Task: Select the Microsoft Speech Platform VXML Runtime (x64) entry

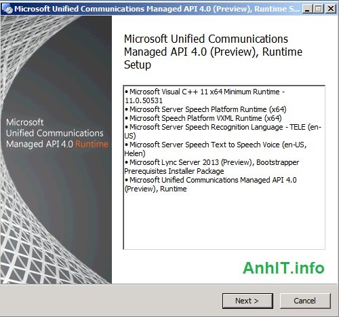Action: [203, 118]
